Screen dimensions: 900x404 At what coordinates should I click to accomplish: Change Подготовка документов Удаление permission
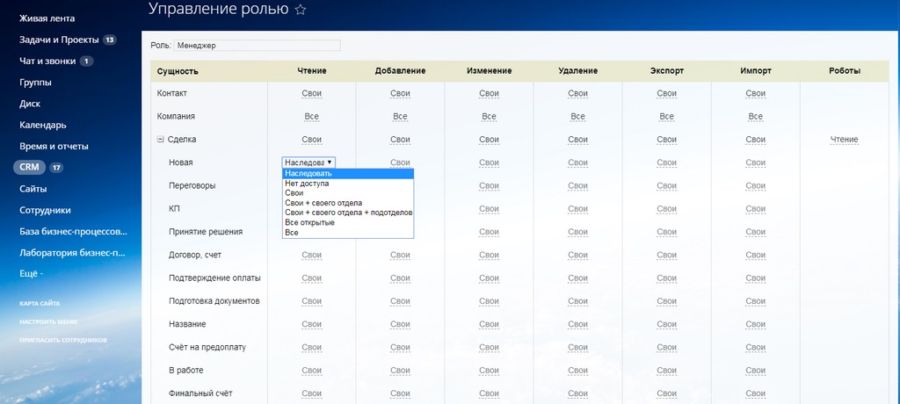pos(578,301)
